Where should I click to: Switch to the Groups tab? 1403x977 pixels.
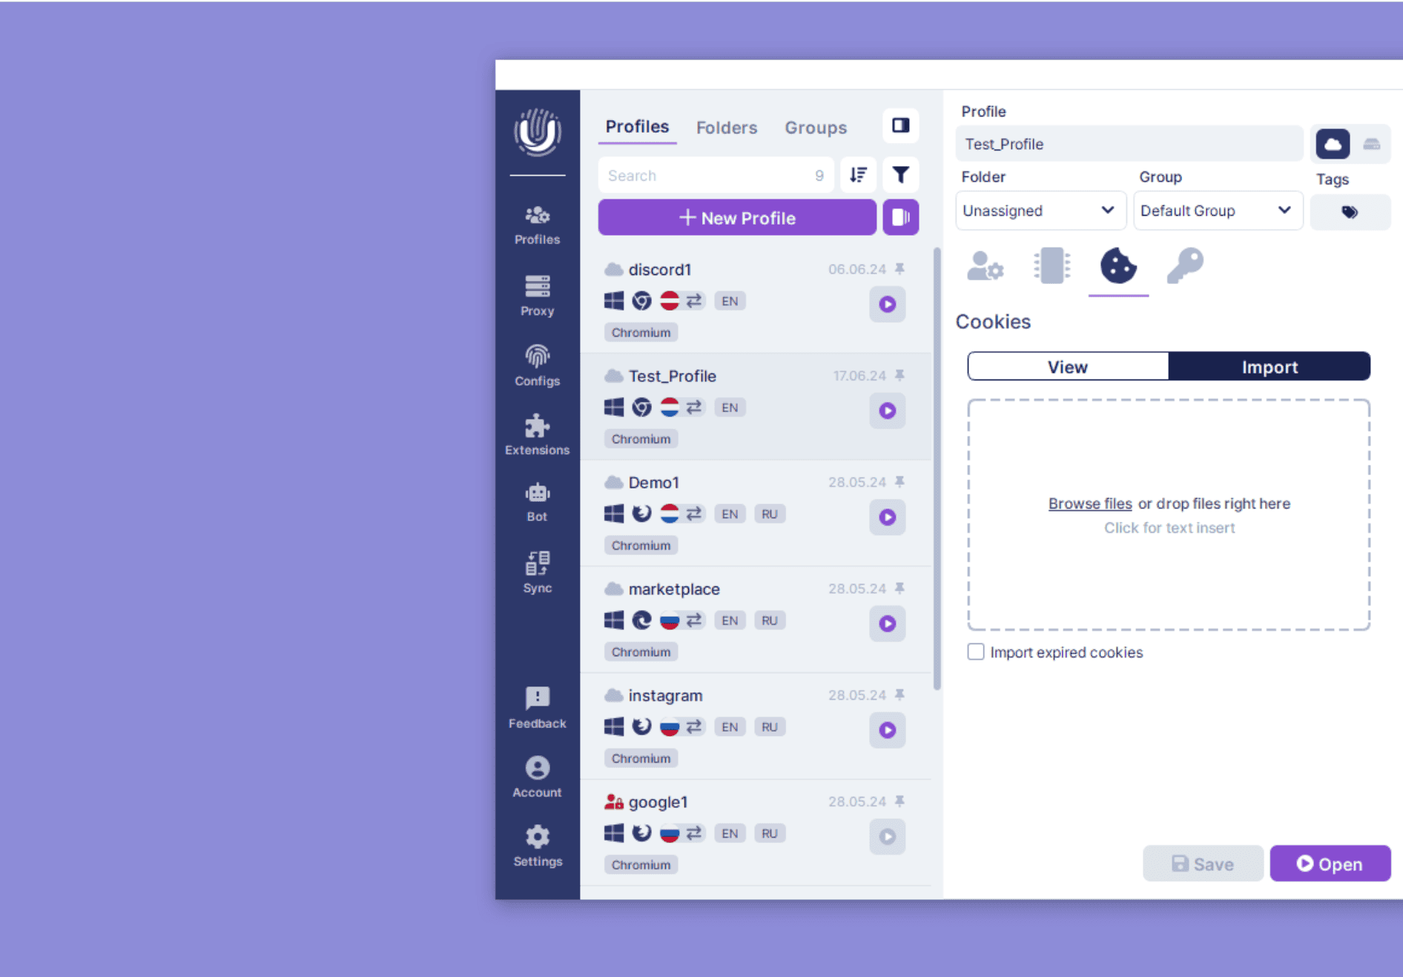tap(815, 127)
